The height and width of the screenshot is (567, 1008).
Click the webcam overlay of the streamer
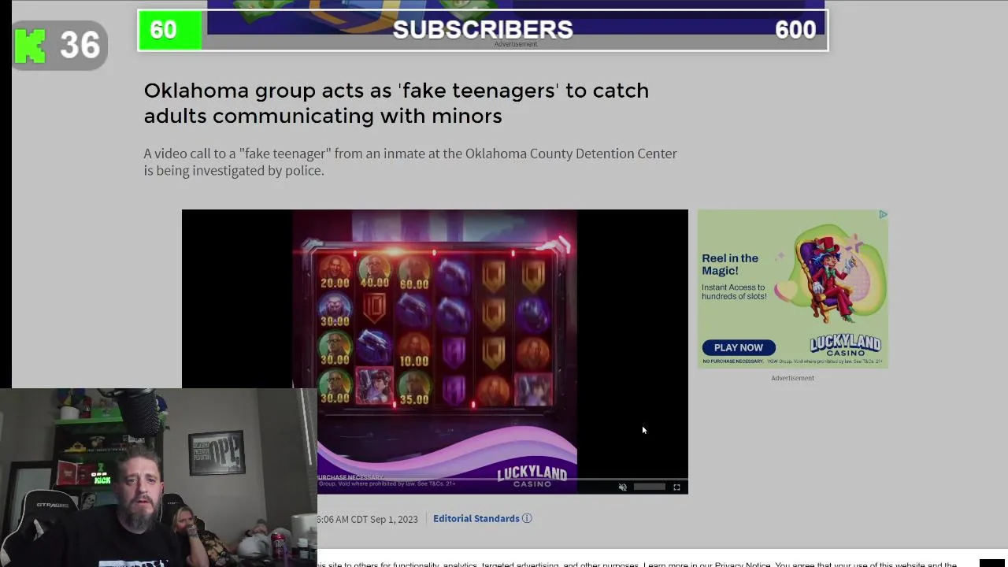[x=158, y=477]
